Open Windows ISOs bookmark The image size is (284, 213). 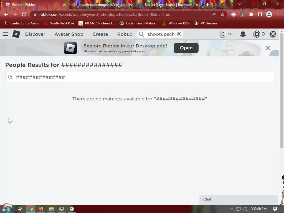point(176,23)
